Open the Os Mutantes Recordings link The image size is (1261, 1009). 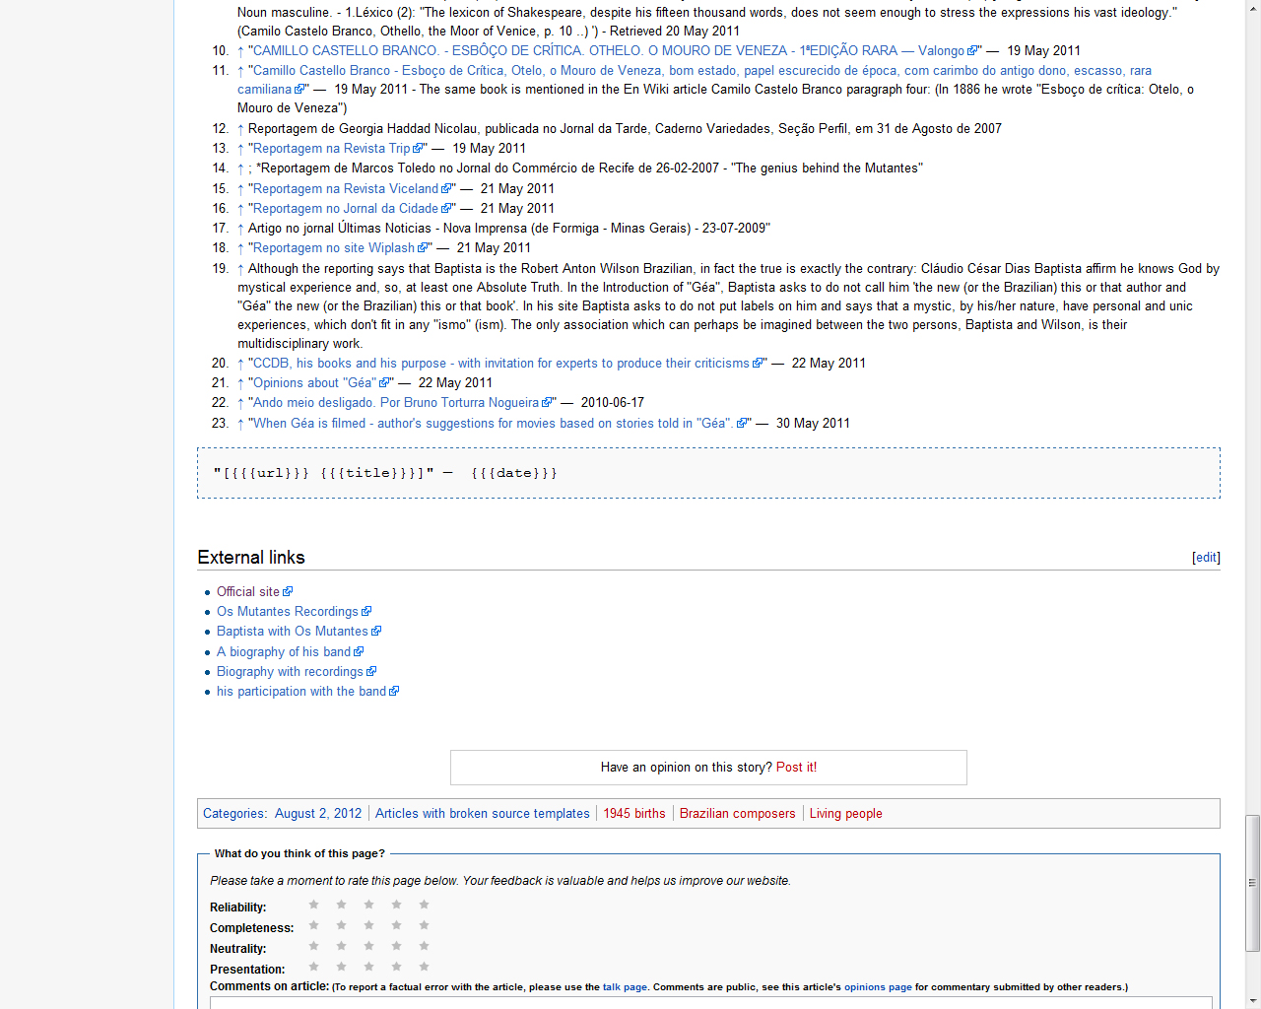[288, 612]
